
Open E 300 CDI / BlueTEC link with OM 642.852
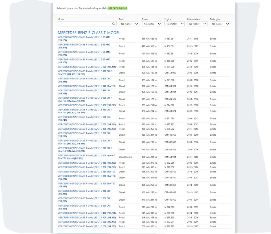click(x=85, y=149)
